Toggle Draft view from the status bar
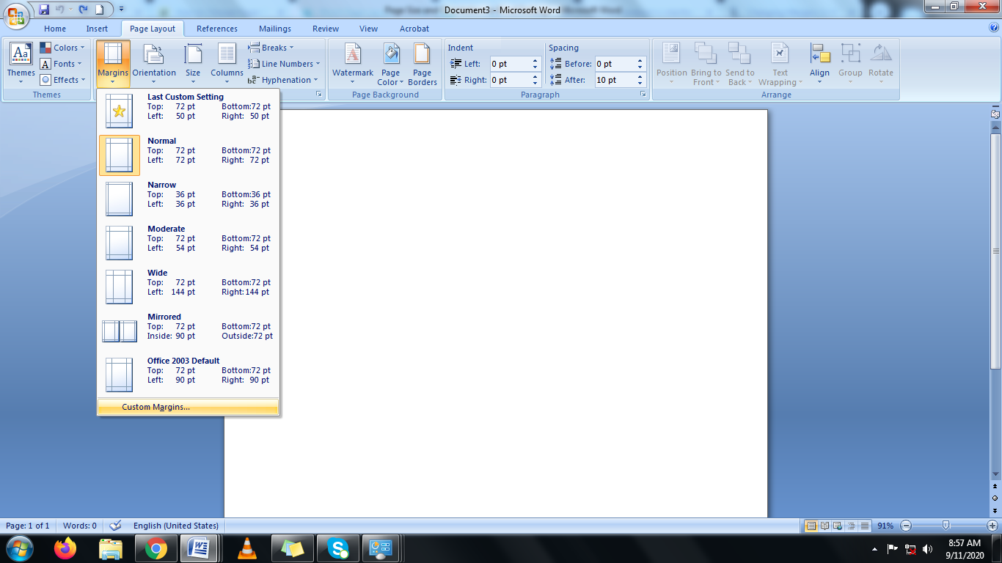This screenshot has height=563, width=1002. [x=864, y=526]
